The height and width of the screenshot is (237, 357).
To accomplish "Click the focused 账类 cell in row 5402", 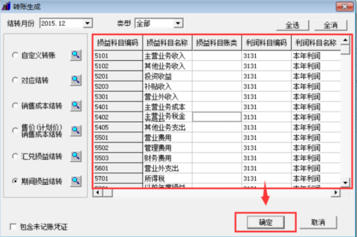I will 217,117.
